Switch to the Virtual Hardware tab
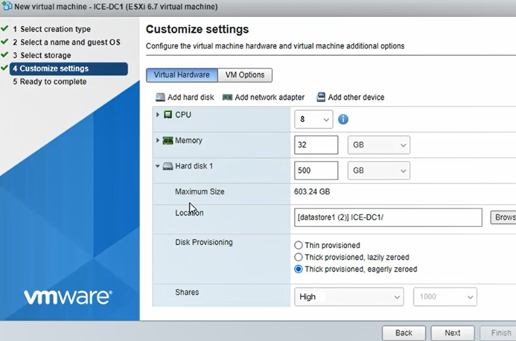 (x=182, y=75)
